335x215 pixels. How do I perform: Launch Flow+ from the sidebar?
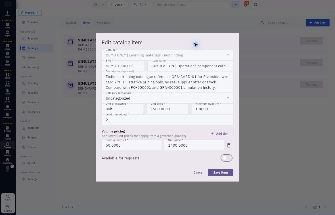click(x=8, y=198)
